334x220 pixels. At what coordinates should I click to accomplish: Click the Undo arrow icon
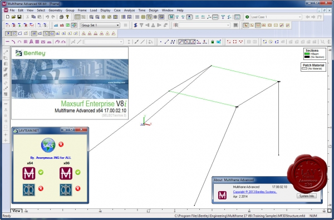[x=47, y=17]
